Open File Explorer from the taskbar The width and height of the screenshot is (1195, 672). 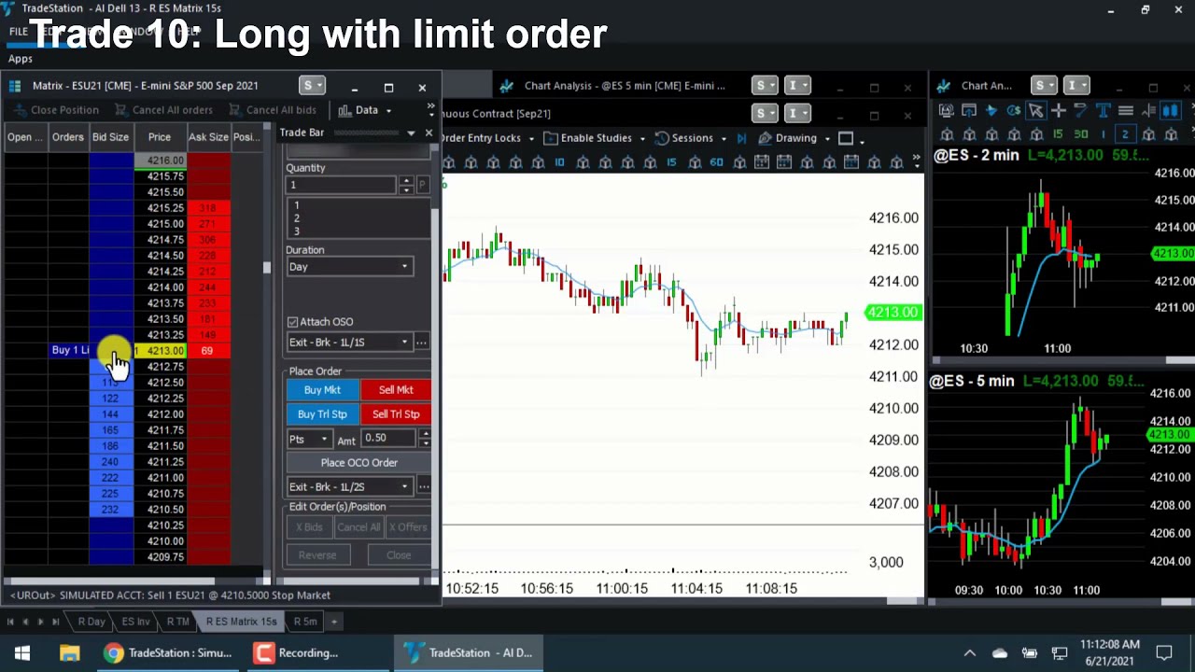[x=69, y=652]
